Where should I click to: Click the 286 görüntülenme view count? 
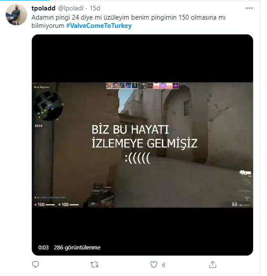coord(77,248)
